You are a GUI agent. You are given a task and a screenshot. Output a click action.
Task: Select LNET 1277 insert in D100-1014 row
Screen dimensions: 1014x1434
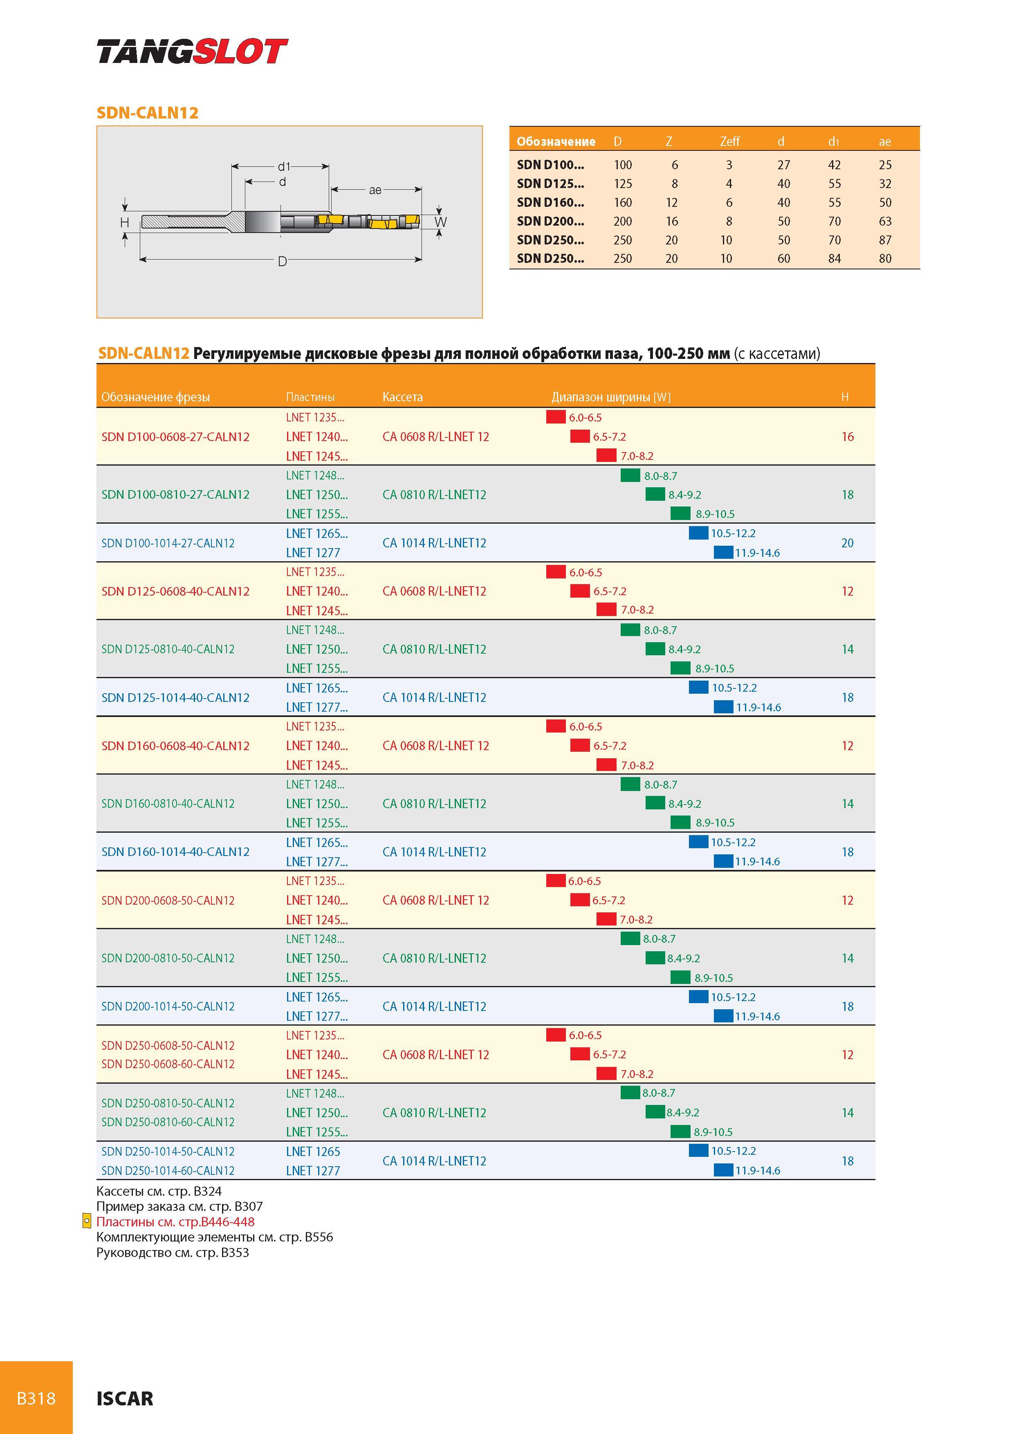313,553
